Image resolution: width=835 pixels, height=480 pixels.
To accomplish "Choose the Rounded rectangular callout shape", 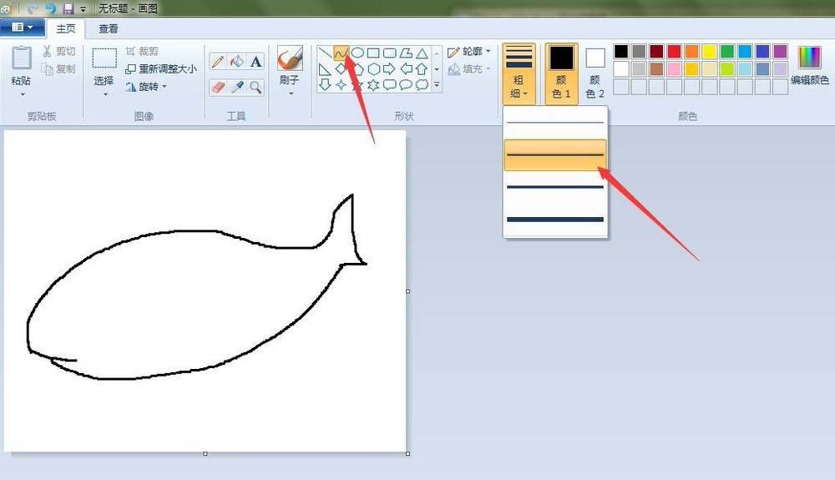I will coord(390,84).
